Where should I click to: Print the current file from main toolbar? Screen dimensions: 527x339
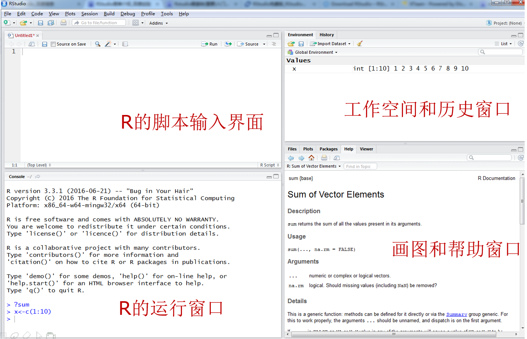[x=63, y=23]
